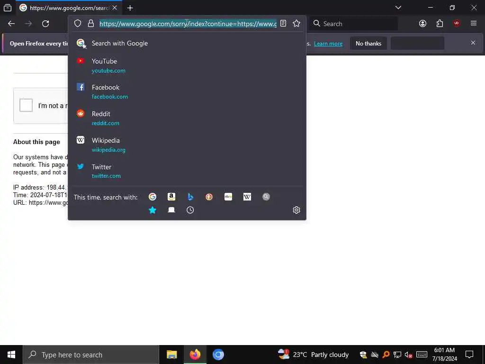Image resolution: width=485 pixels, height=364 pixels.
Task: Toggle reader view in the address bar
Action: (x=283, y=24)
